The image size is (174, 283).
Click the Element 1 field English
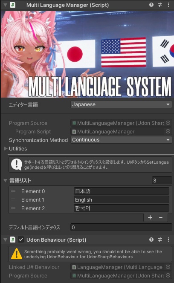[122, 199]
